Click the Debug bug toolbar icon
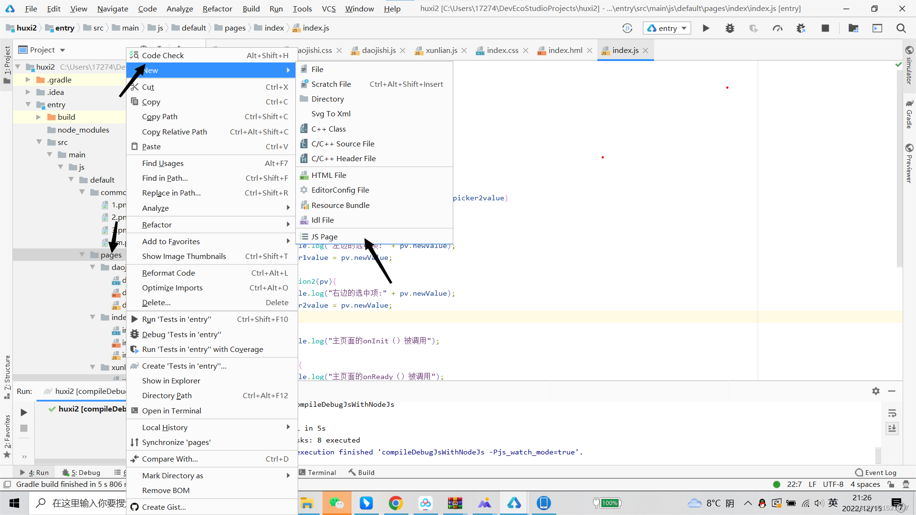 coord(729,28)
